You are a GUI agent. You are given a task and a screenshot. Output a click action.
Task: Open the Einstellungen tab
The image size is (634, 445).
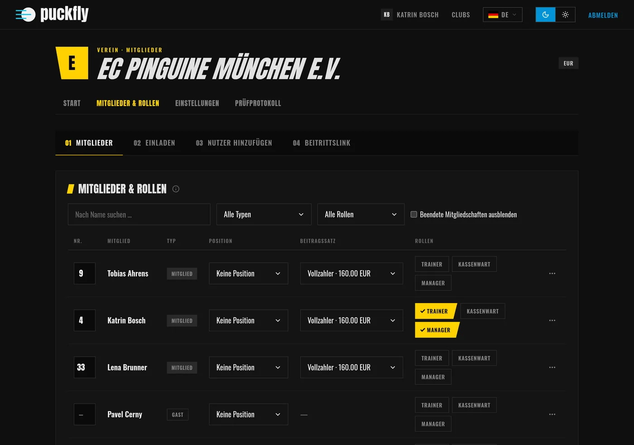click(197, 103)
